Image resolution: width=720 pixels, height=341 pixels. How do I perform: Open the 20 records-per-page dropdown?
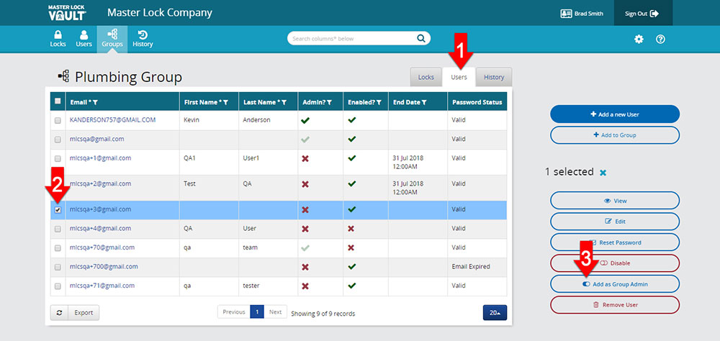pos(495,312)
